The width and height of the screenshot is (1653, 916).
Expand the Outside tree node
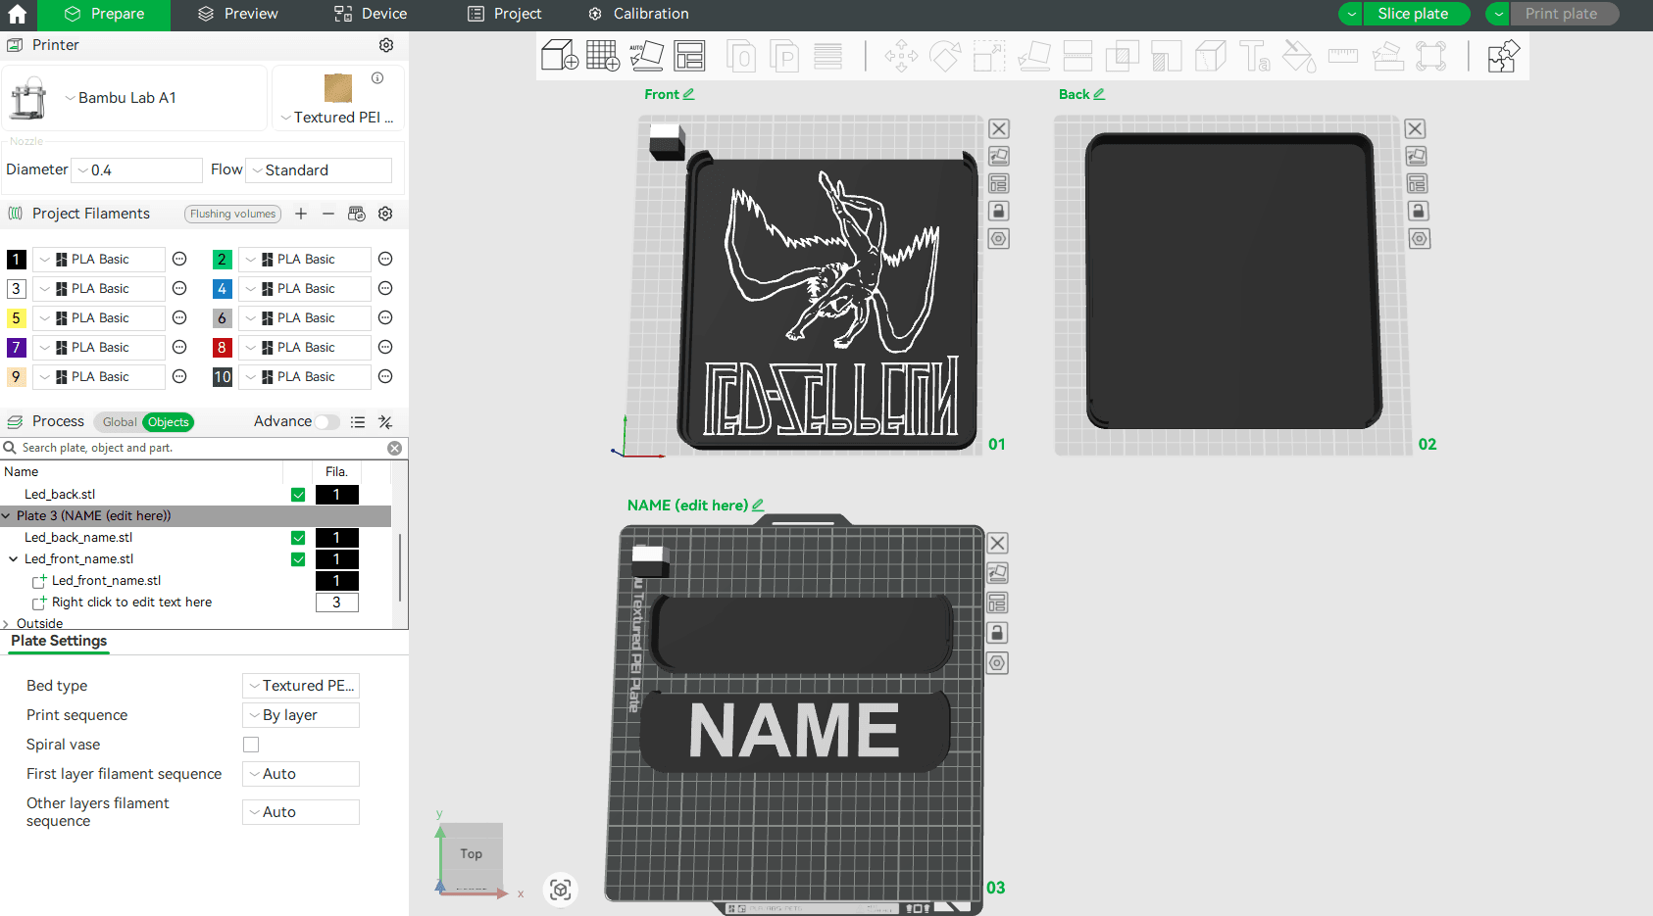[x=6, y=624]
